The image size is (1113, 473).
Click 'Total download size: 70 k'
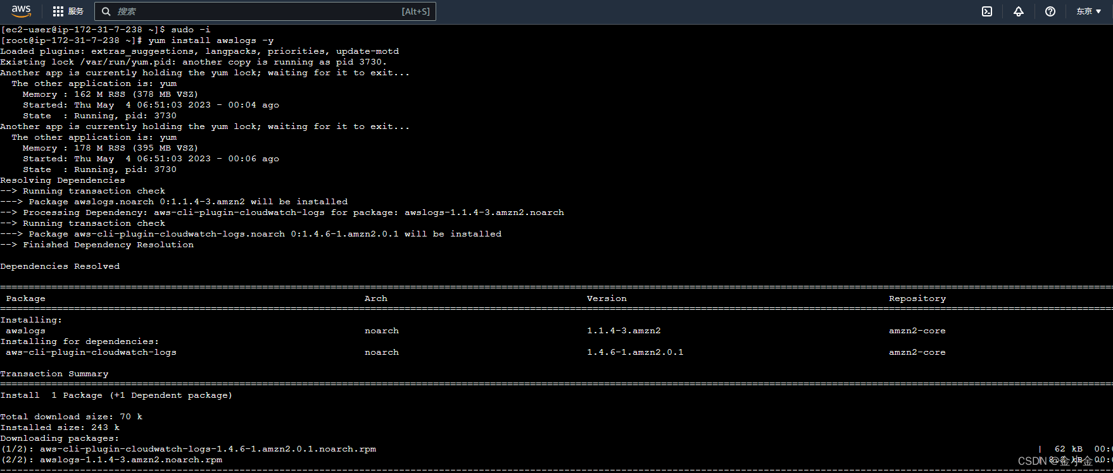[72, 417]
